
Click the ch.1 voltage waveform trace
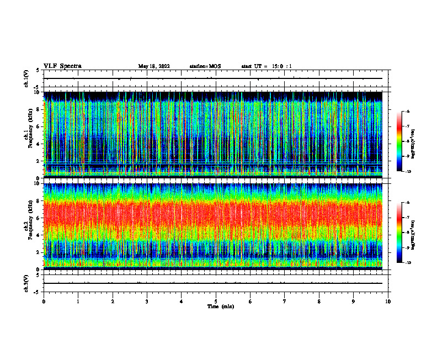(213, 78)
